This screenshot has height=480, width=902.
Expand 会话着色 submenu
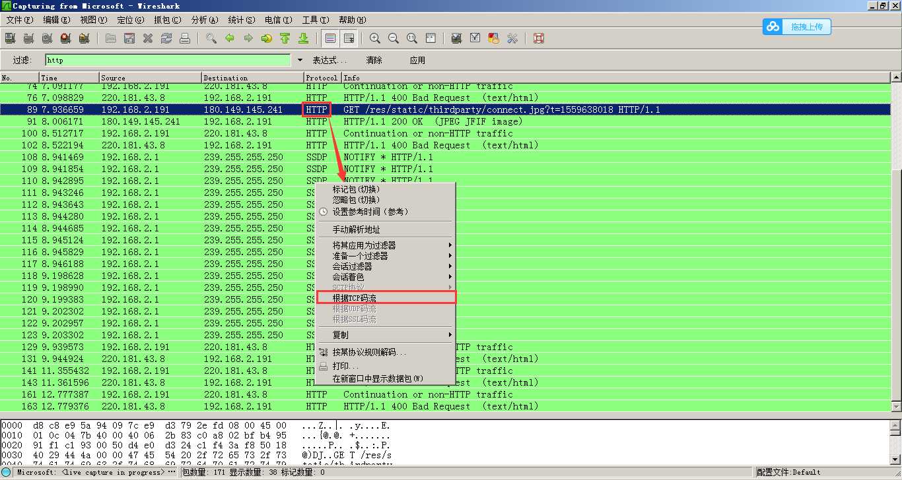386,277
